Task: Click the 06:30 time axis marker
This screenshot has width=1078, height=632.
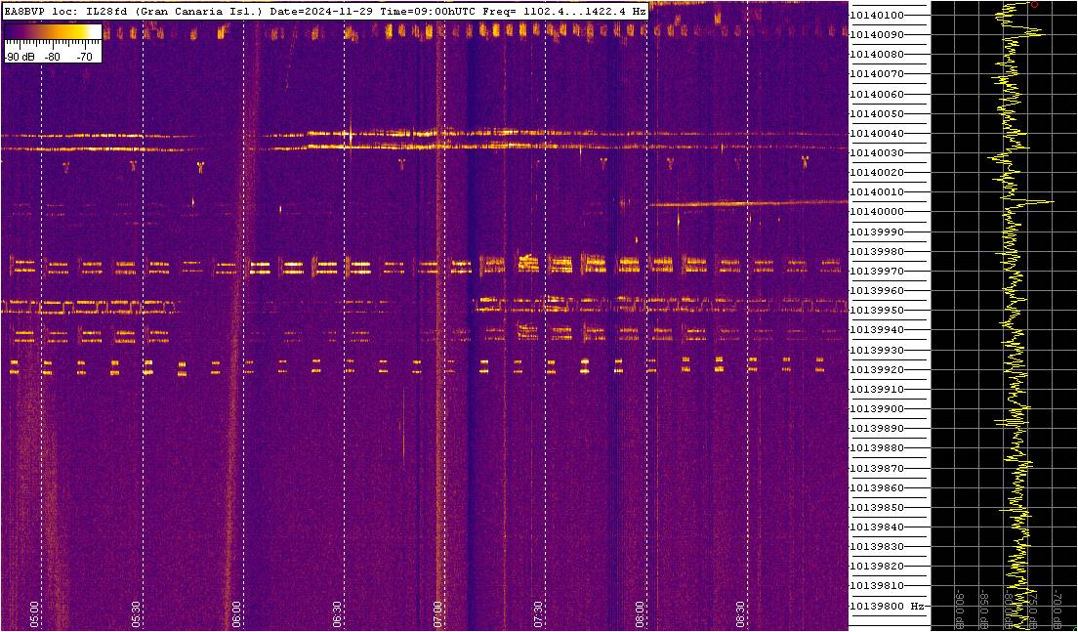Action: (x=338, y=612)
